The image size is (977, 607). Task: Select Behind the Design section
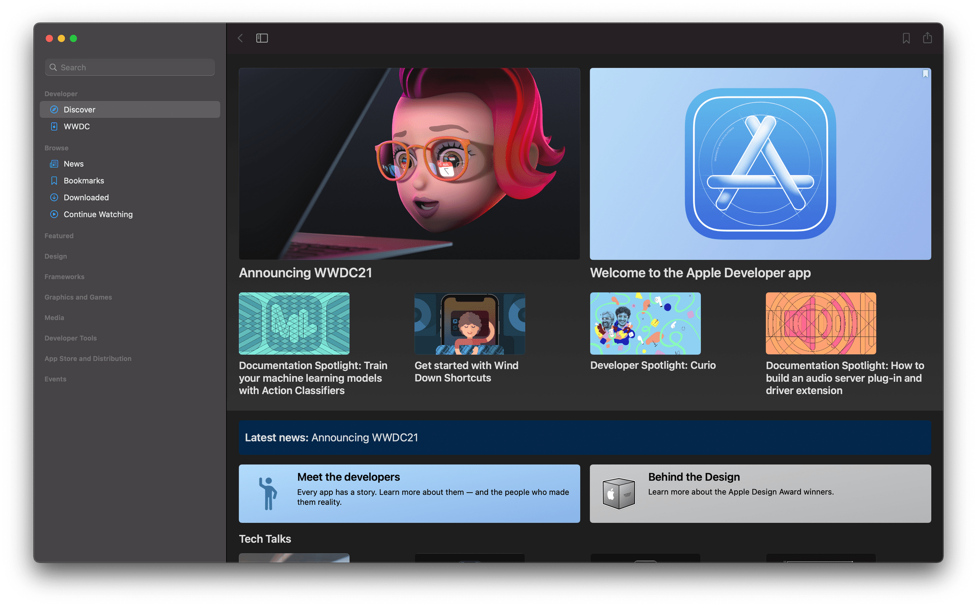tap(762, 493)
